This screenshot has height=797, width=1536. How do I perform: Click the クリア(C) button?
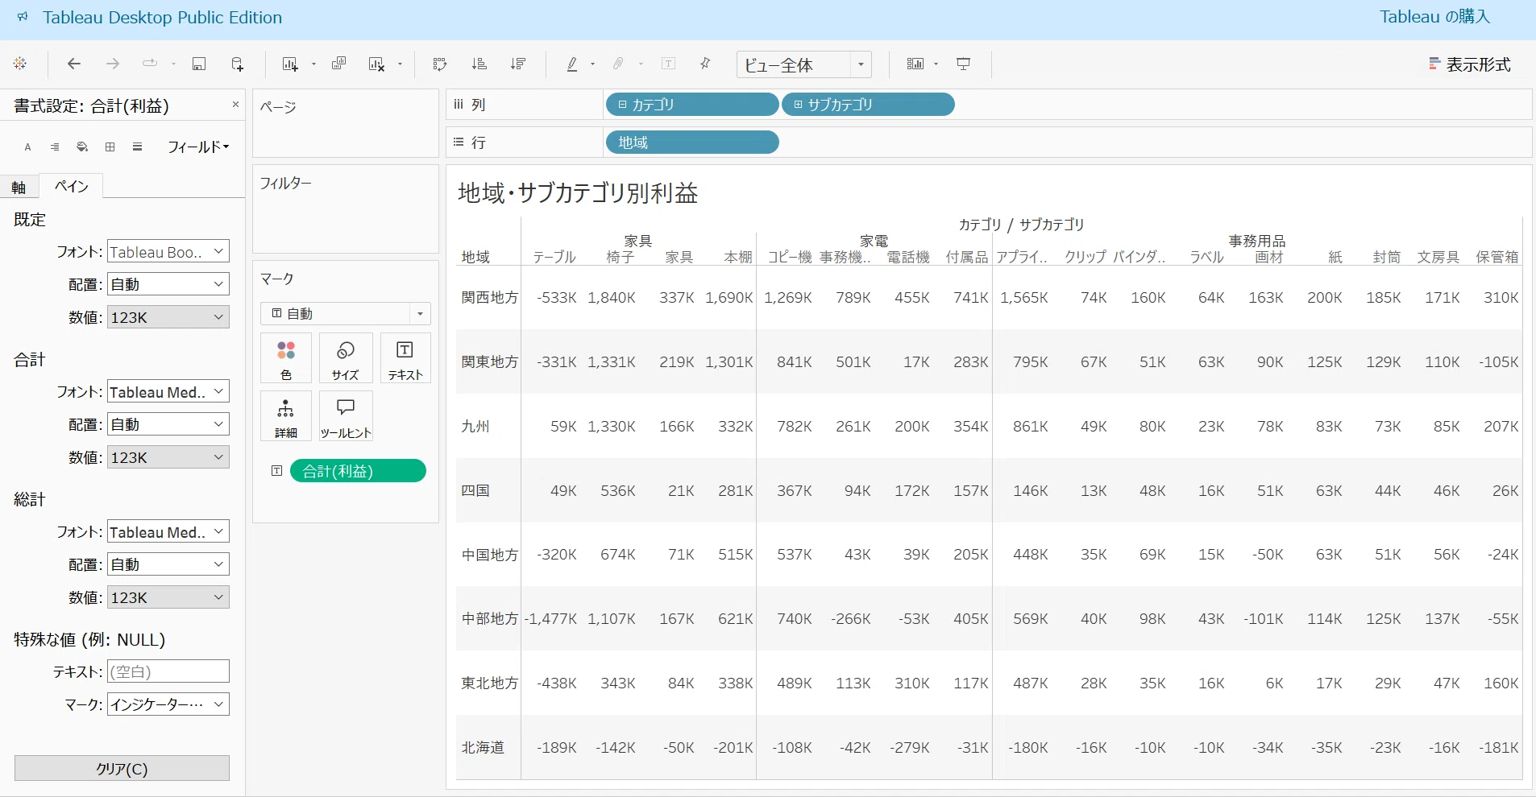click(x=122, y=768)
